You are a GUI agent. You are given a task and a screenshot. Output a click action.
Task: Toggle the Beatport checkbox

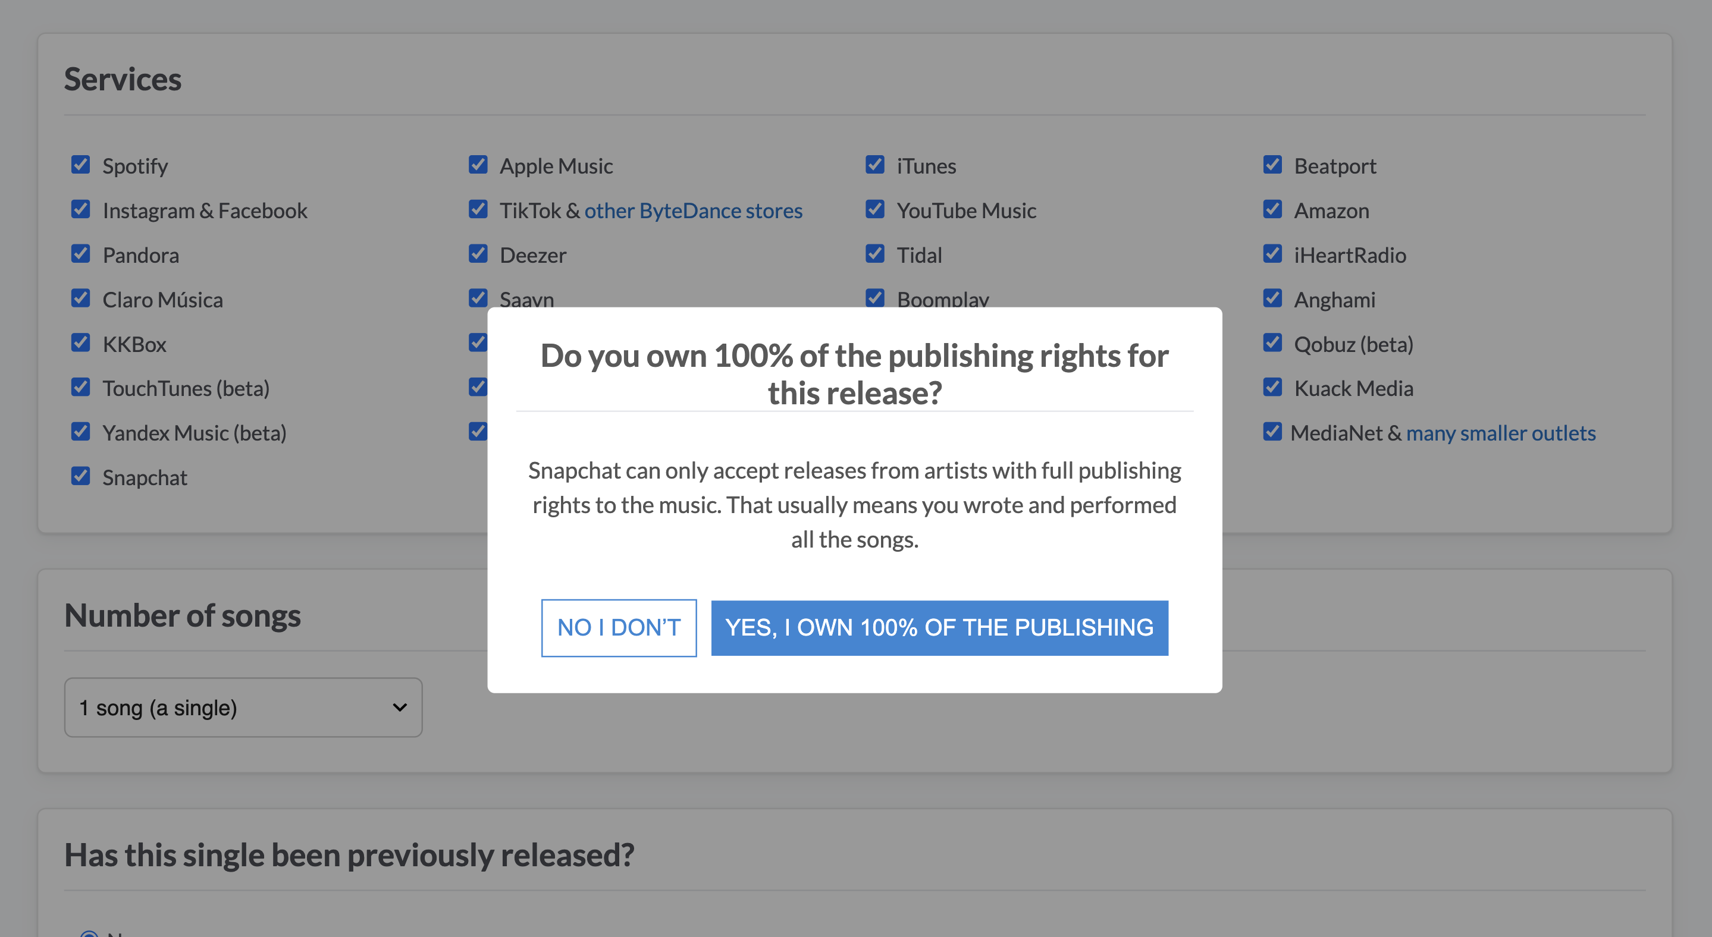[x=1272, y=165]
